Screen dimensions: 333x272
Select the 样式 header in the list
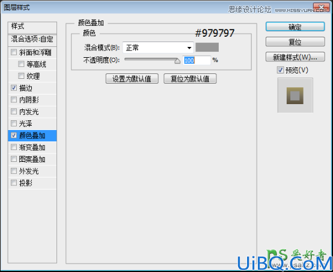click(32, 27)
